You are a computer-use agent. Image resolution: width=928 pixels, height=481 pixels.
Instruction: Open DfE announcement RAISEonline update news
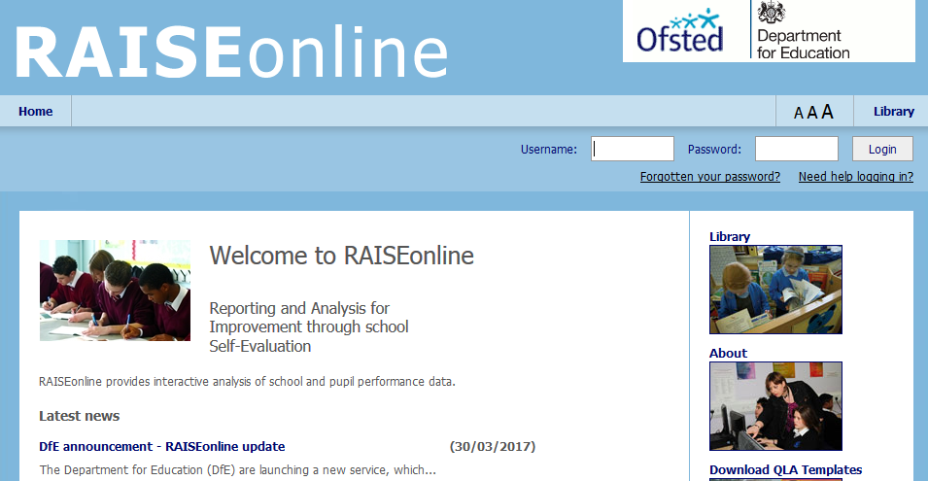click(x=161, y=447)
